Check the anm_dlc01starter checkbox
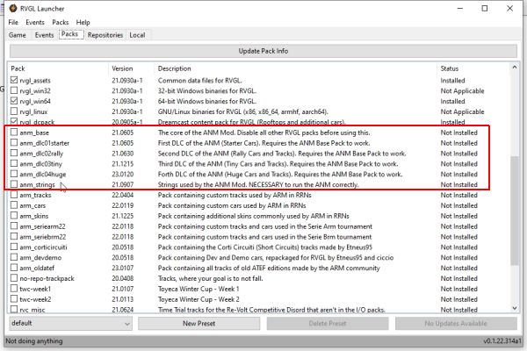Image resolution: width=527 pixels, height=351 pixels. [14, 142]
